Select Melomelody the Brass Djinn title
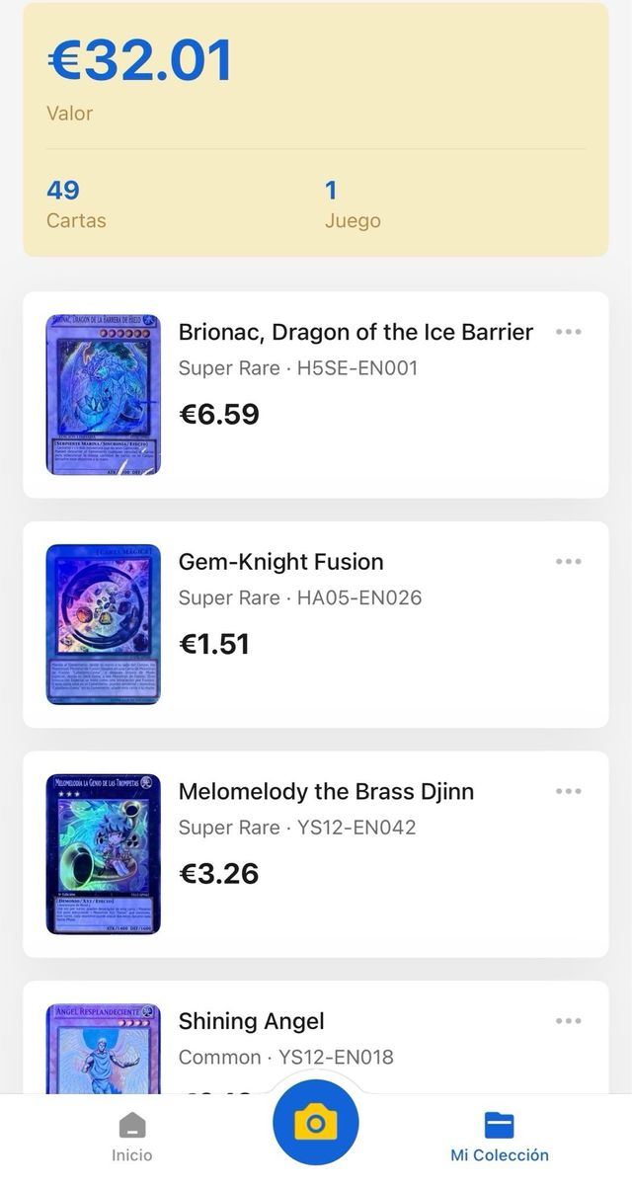 (326, 792)
